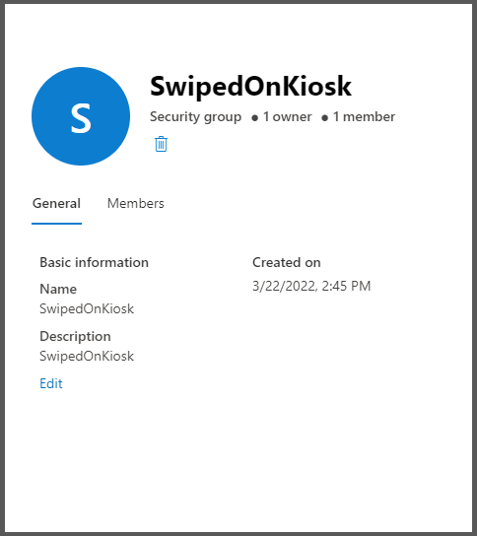Select the General tab
The width and height of the screenshot is (477, 536).
click(x=56, y=203)
